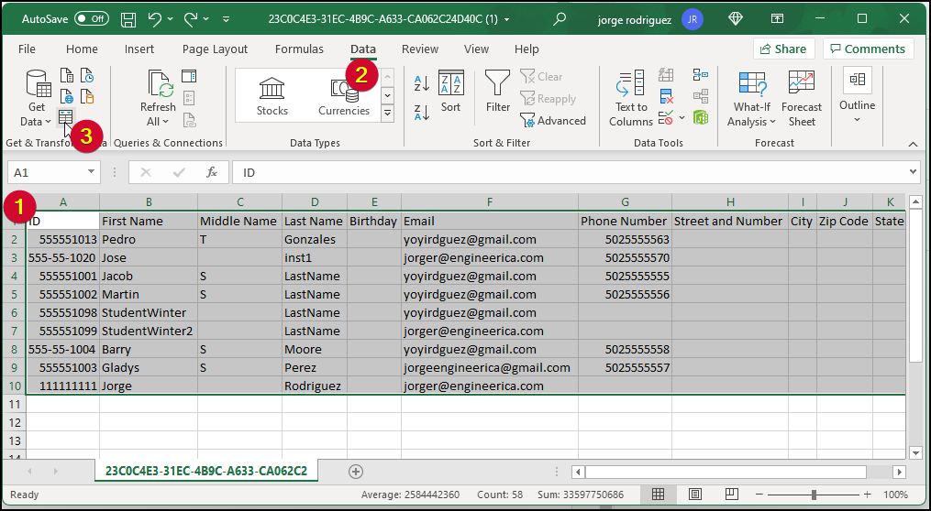The height and width of the screenshot is (511, 931).
Task: Open the Search magnifier in title bar
Action: click(560, 19)
